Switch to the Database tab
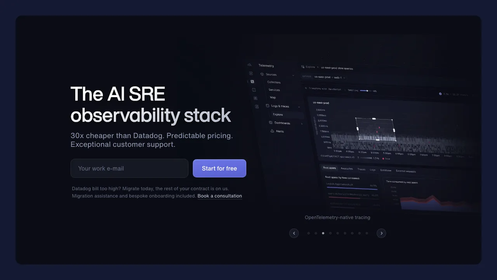Viewport: 497px width, 280px height. 386,170
